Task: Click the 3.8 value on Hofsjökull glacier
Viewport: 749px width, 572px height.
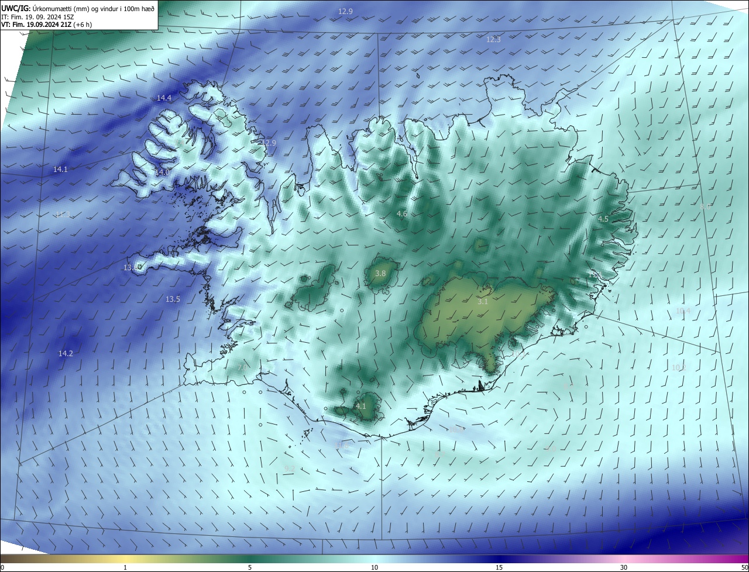Action: coord(380,274)
